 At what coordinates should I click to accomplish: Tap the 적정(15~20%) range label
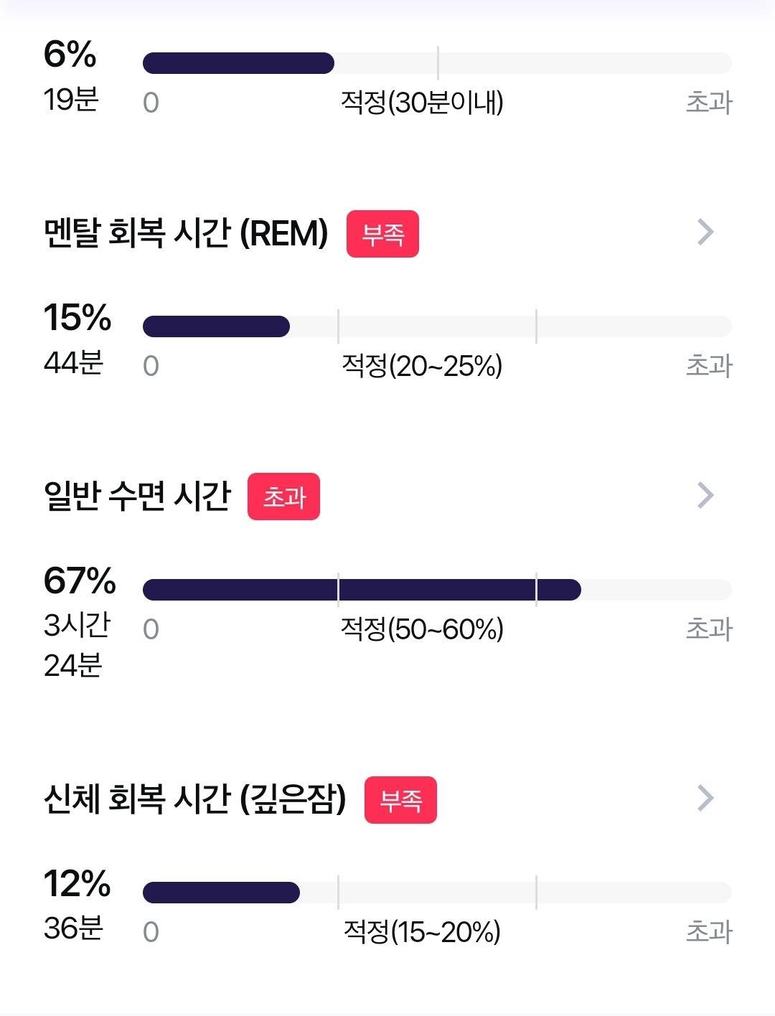[x=422, y=932]
